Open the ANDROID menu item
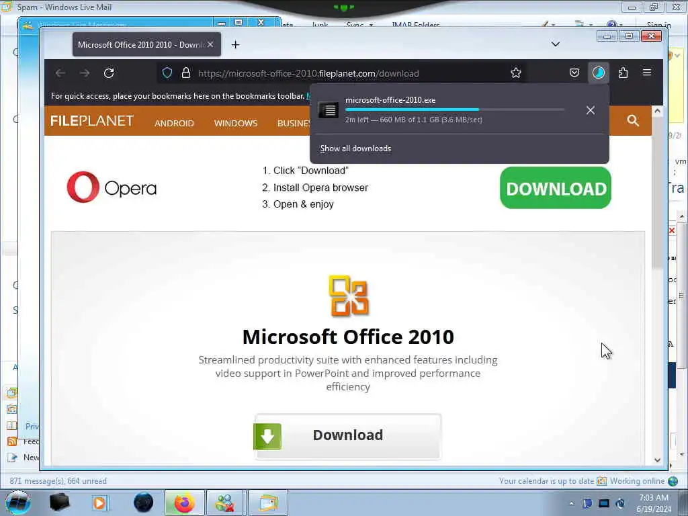Screen dimensions: 688x516 click(174, 124)
